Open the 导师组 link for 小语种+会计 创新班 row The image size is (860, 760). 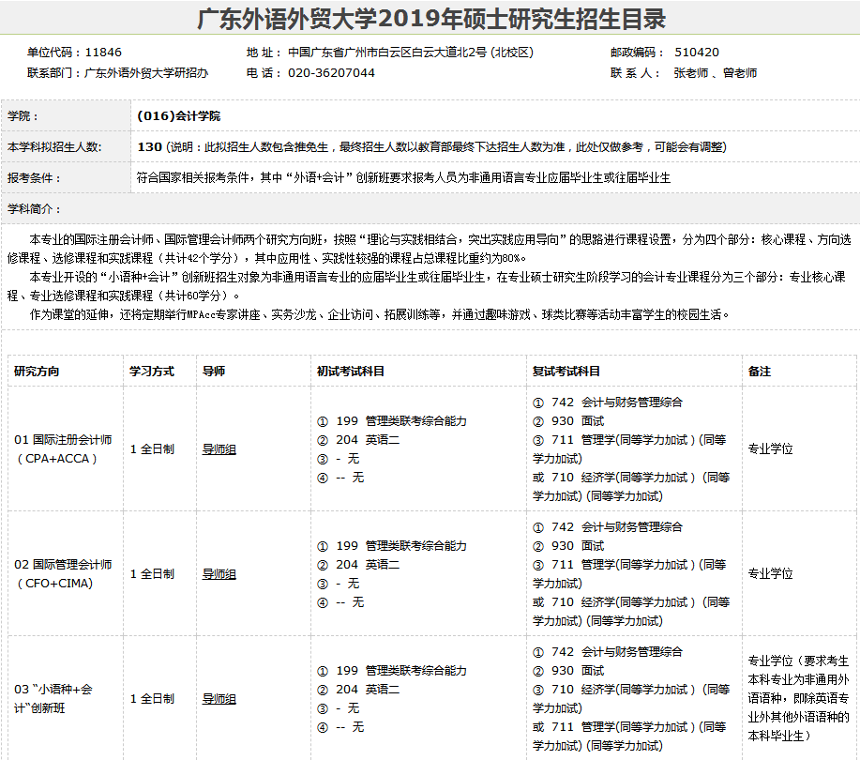[x=219, y=699]
